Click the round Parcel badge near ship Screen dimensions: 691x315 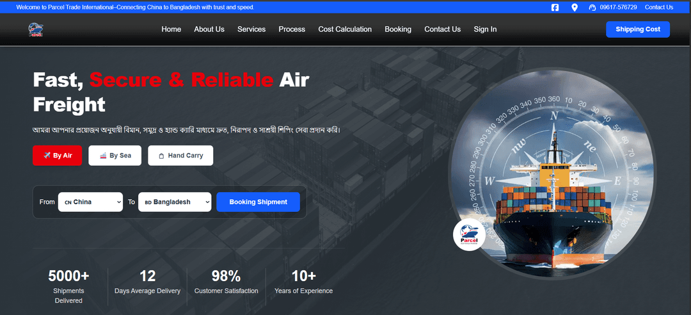(x=470, y=235)
